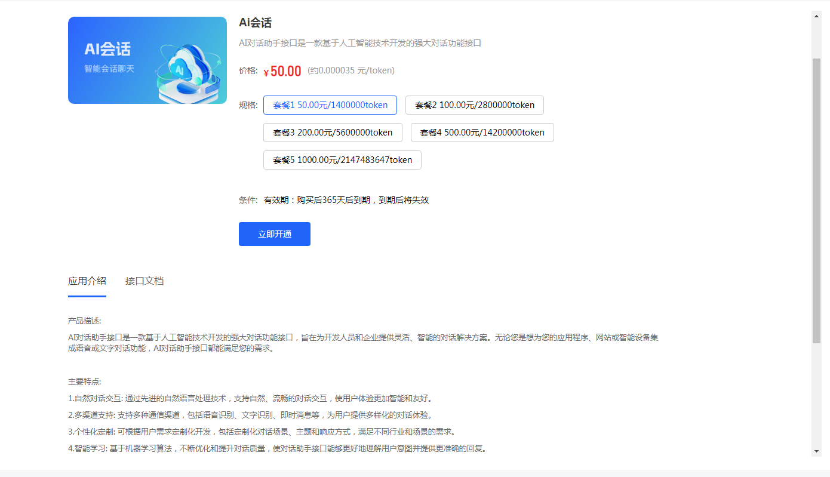Click the scroll-down arrow on the scrollbar
The height and width of the screenshot is (477, 830).
coord(817,452)
